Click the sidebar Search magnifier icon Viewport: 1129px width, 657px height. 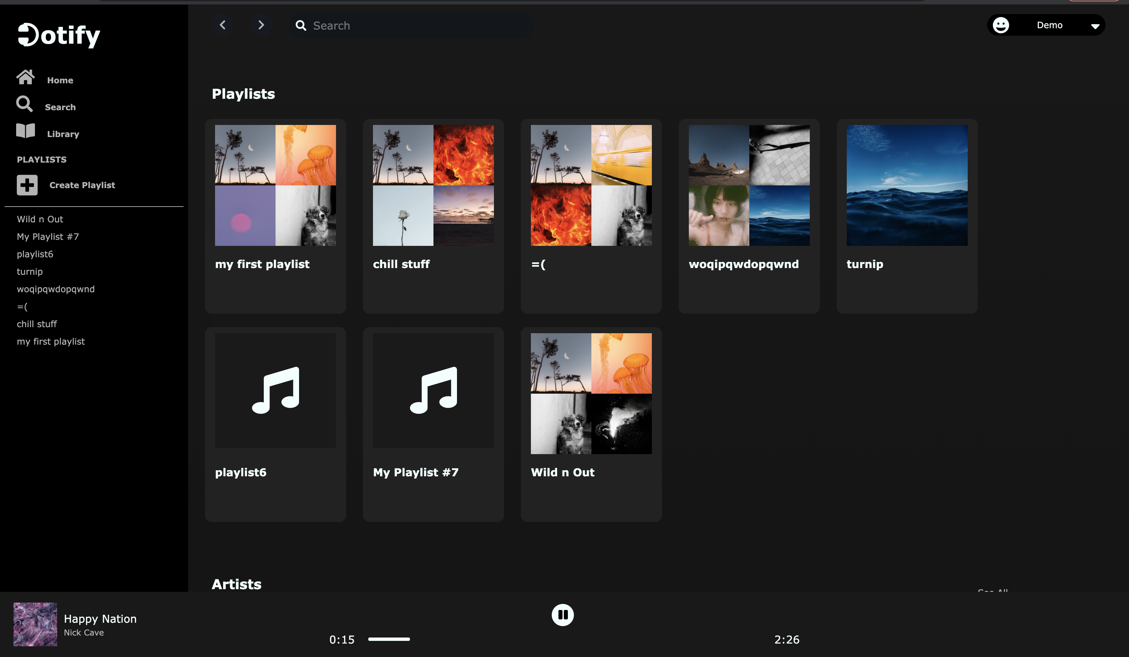pos(25,104)
